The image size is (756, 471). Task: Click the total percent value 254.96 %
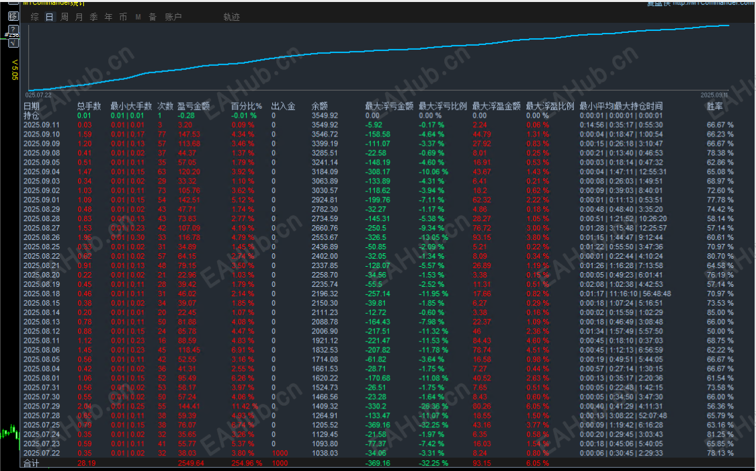click(x=247, y=464)
